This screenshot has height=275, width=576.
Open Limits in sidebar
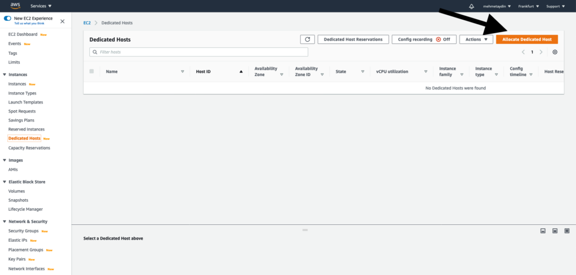pyautogui.click(x=14, y=62)
